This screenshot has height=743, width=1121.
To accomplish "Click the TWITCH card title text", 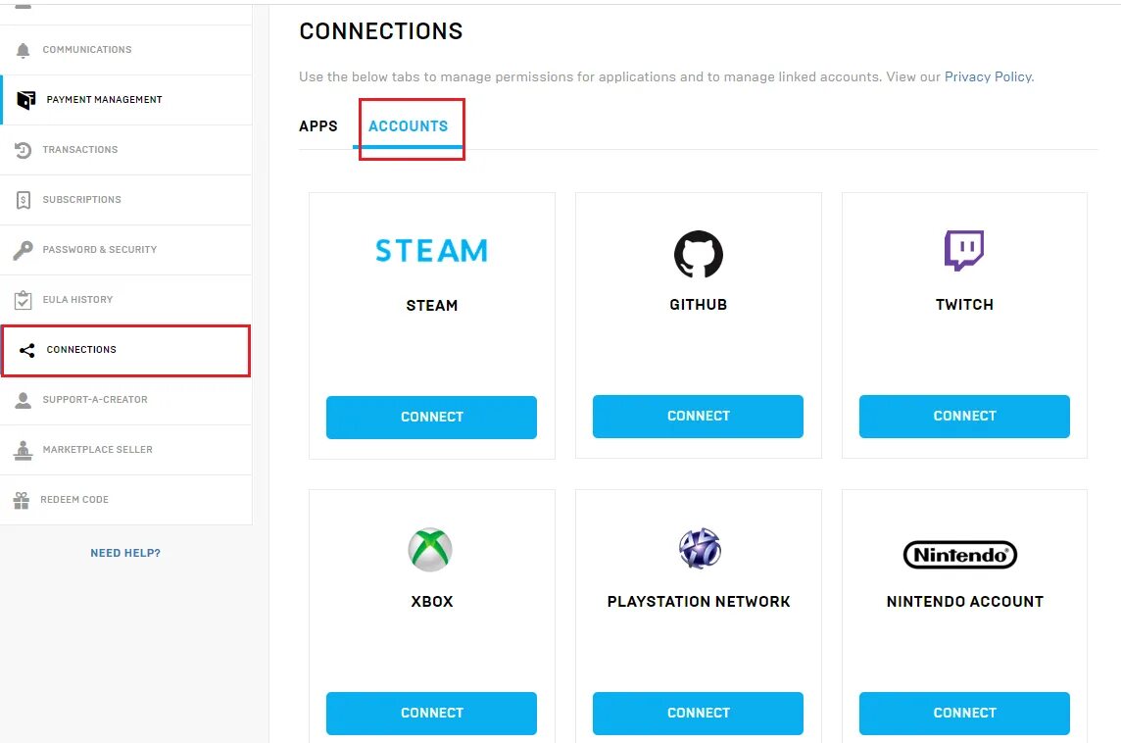I will (964, 305).
